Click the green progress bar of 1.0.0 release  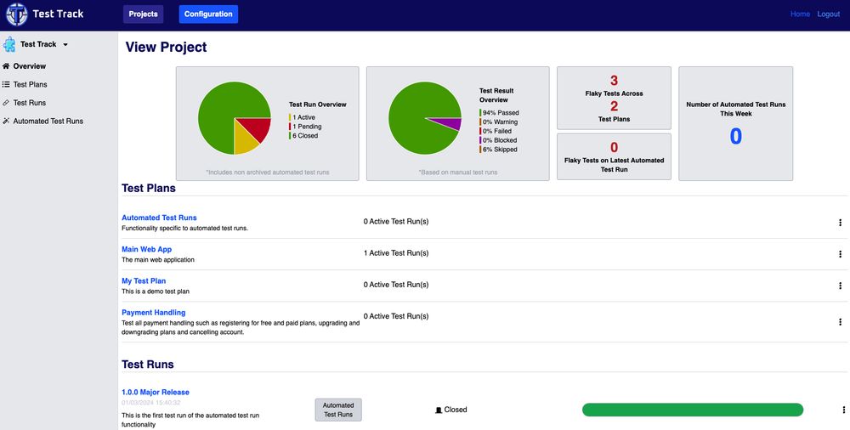[693, 410]
